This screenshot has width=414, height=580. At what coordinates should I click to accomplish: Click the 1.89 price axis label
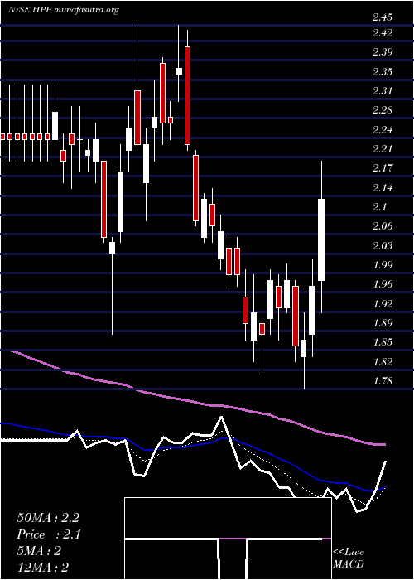coord(383,323)
